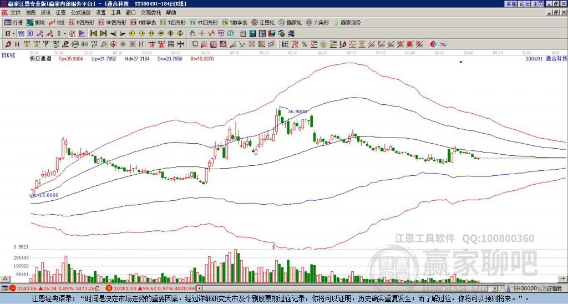Screen dimensions: 568x304
Task: Open the 论坛 link
Action: pyautogui.click(x=524, y=4)
